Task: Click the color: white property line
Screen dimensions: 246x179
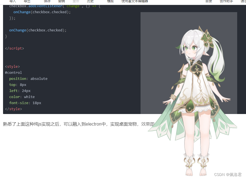Action: point(21,97)
